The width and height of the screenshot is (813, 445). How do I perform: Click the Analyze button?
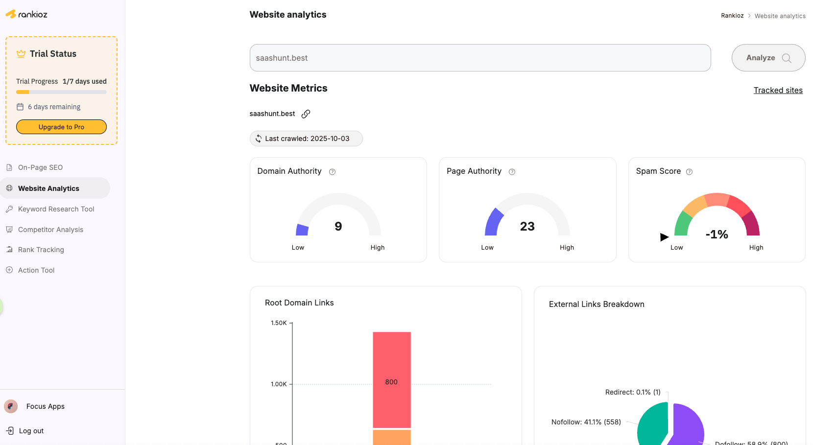coord(768,58)
